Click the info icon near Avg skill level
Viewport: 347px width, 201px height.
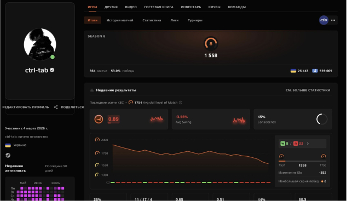[x=181, y=103]
